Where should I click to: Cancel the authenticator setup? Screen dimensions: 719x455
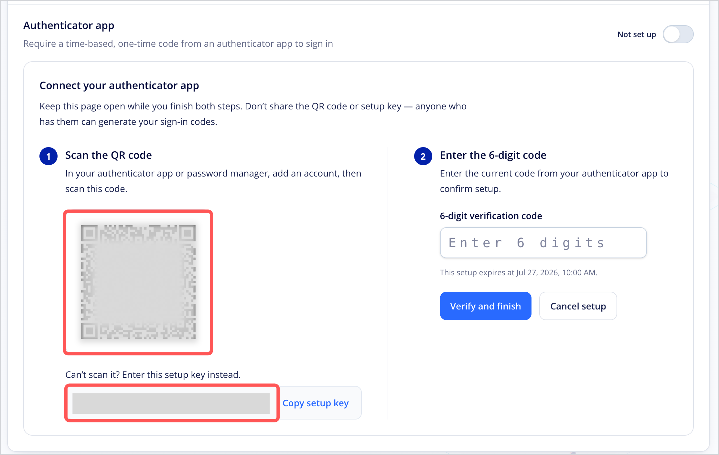[x=578, y=306]
